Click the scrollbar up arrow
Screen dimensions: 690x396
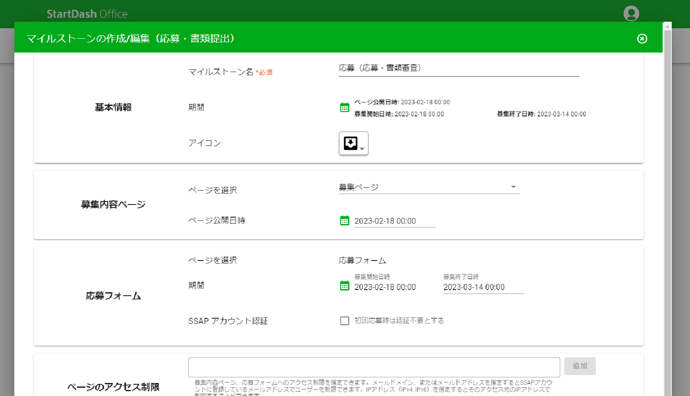point(668,26)
